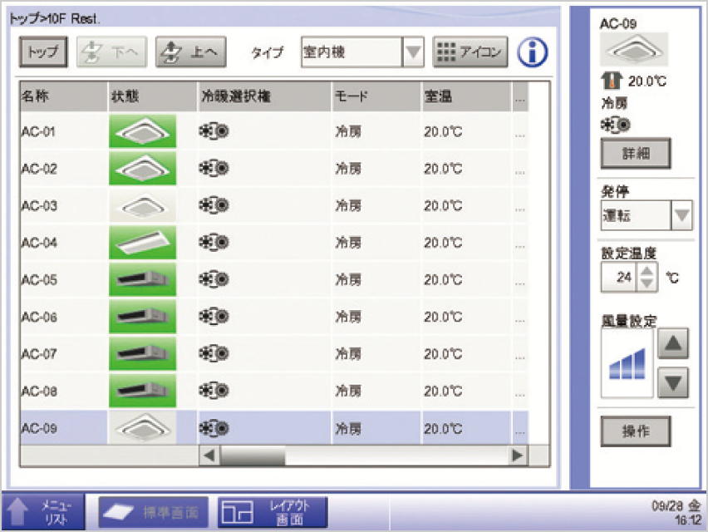Lower 風量設定 fan speed with down arrow

pyautogui.click(x=673, y=383)
